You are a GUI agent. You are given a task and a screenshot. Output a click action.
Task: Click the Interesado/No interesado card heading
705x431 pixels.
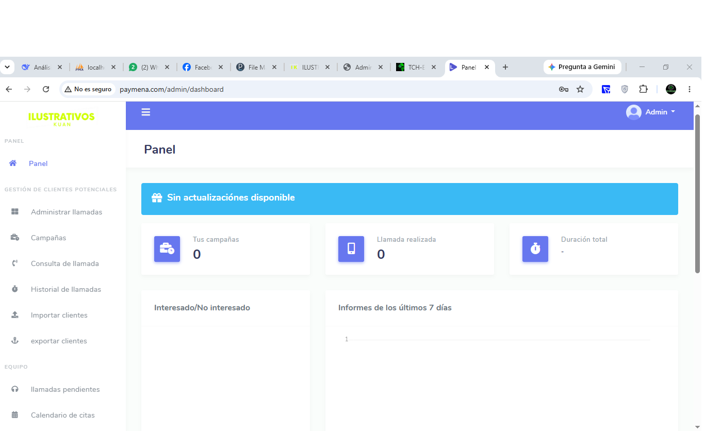point(202,308)
